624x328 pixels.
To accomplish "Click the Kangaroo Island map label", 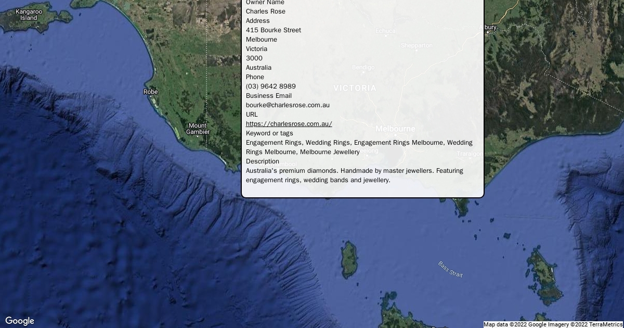I will pyautogui.click(x=29, y=15).
